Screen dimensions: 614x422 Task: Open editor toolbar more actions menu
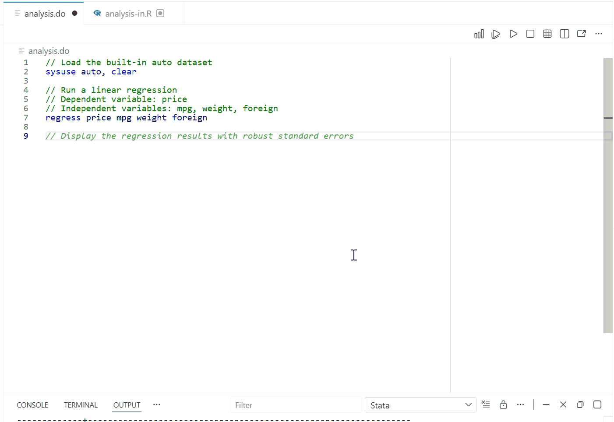coord(598,34)
